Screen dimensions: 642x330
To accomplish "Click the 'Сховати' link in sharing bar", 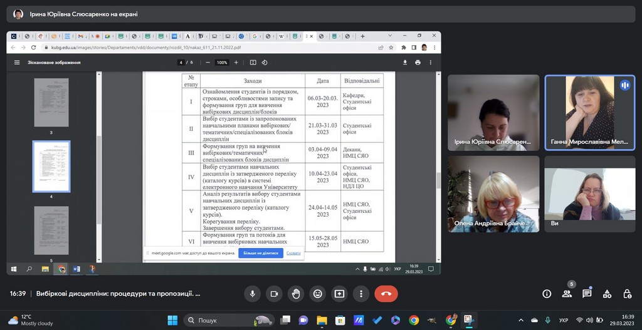I will [293, 253].
